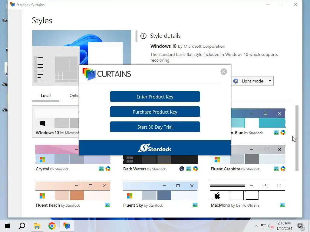Click 'Windows 10' title in Style details

[x=163, y=46]
